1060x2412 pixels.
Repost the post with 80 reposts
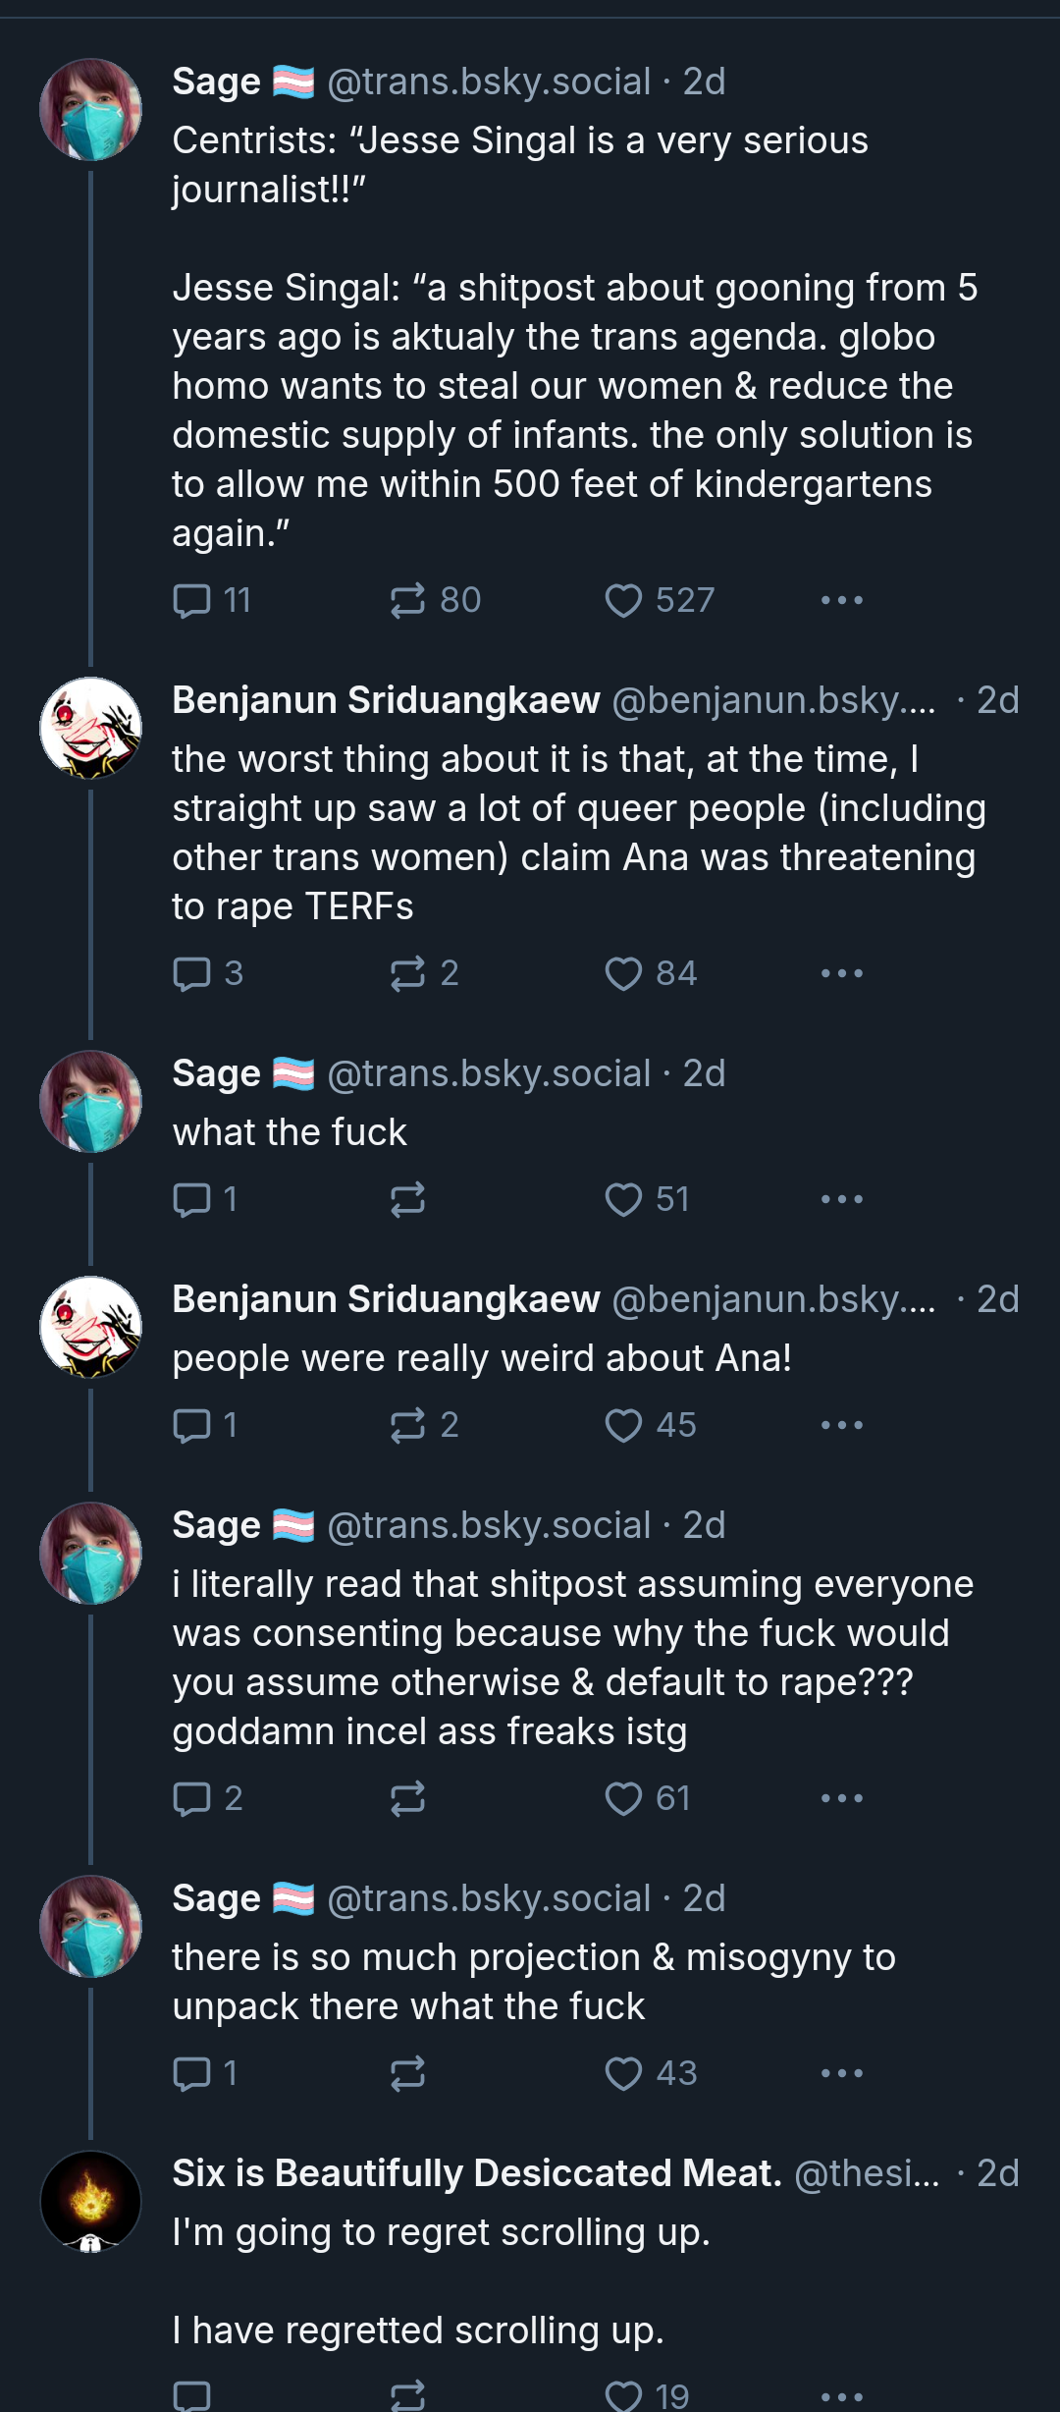pos(407,600)
